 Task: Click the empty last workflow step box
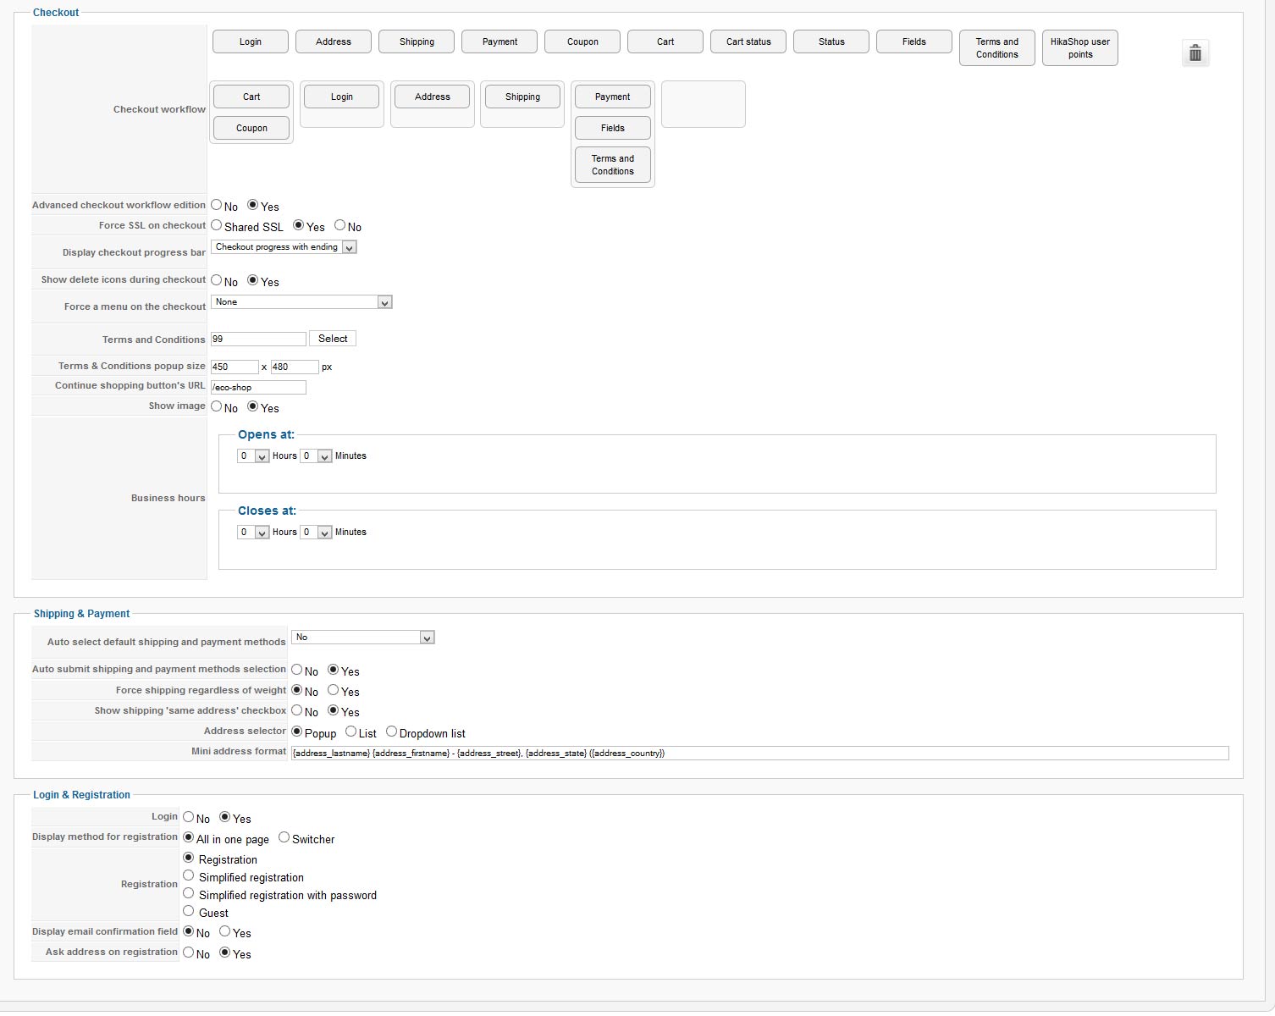click(704, 104)
